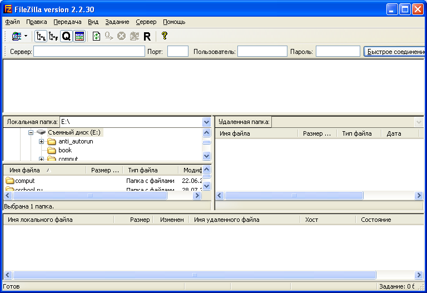The image size is (427, 293).
Task: Click the Имя удаленного файла queue header
Action: (244, 220)
